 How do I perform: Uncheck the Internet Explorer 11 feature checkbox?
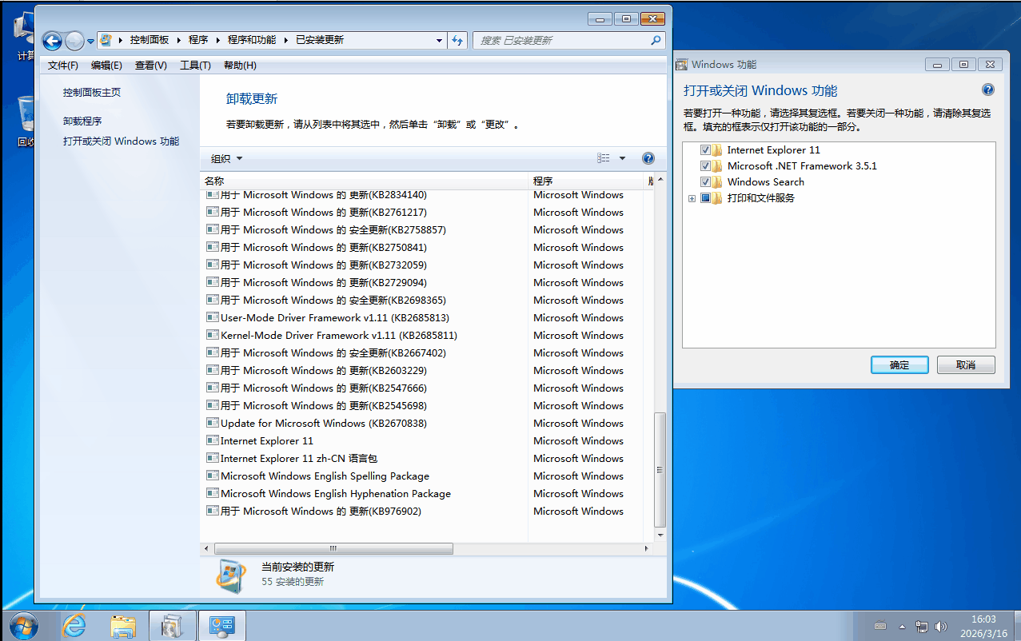(705, 150)
